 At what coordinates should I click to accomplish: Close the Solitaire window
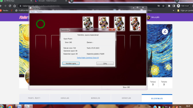143,8
